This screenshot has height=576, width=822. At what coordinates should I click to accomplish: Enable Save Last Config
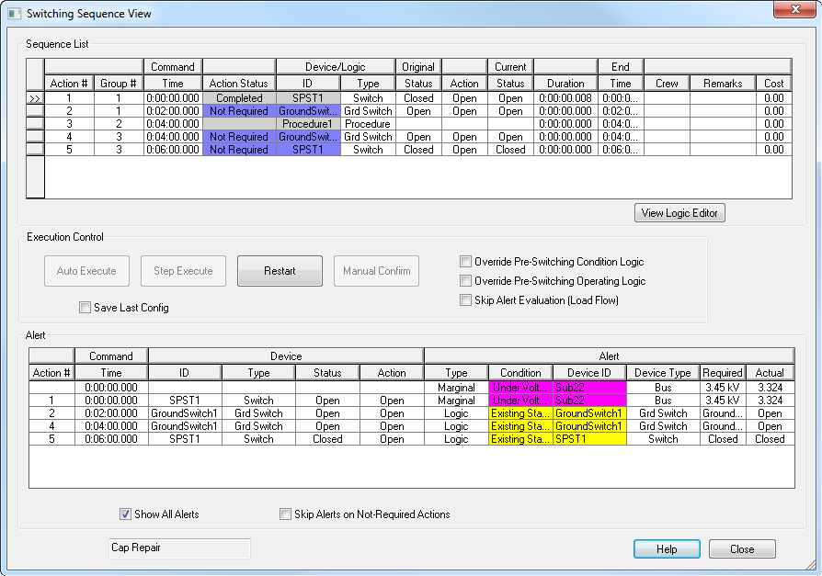86,307
